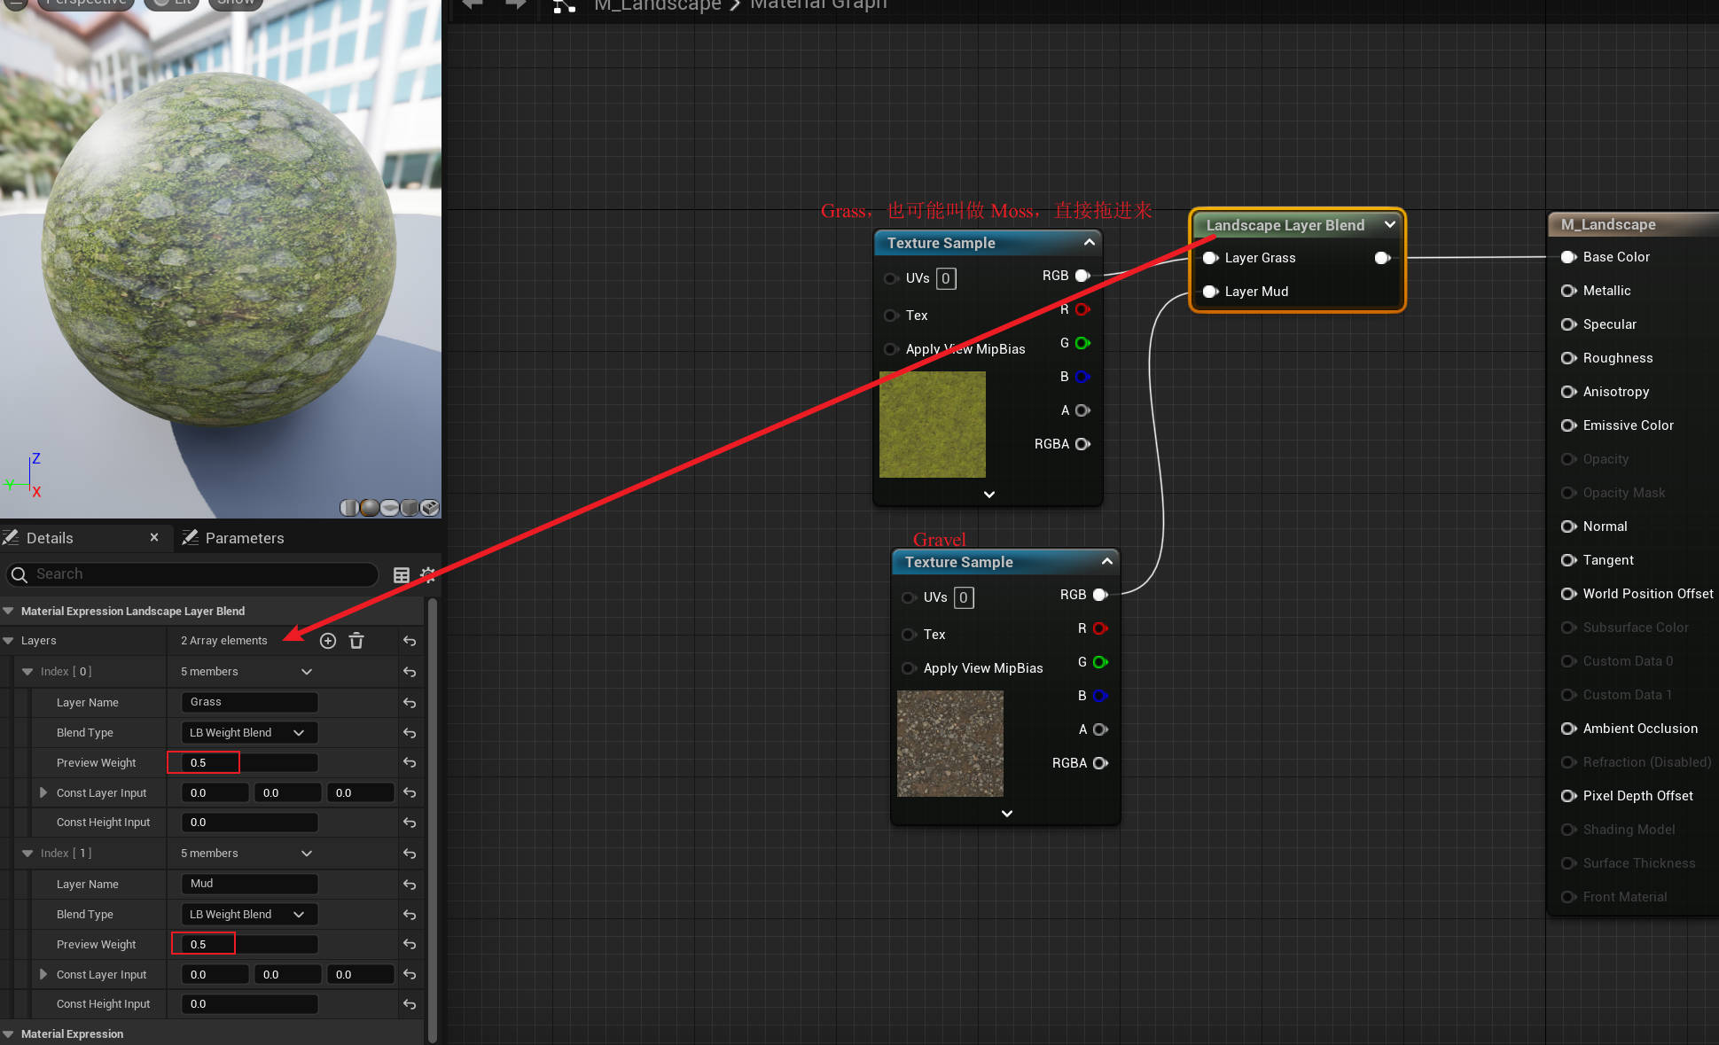This screenshot has width=1719, height=1045.
Task: Select the grass texture thumbnail
Action: (933, 425)
